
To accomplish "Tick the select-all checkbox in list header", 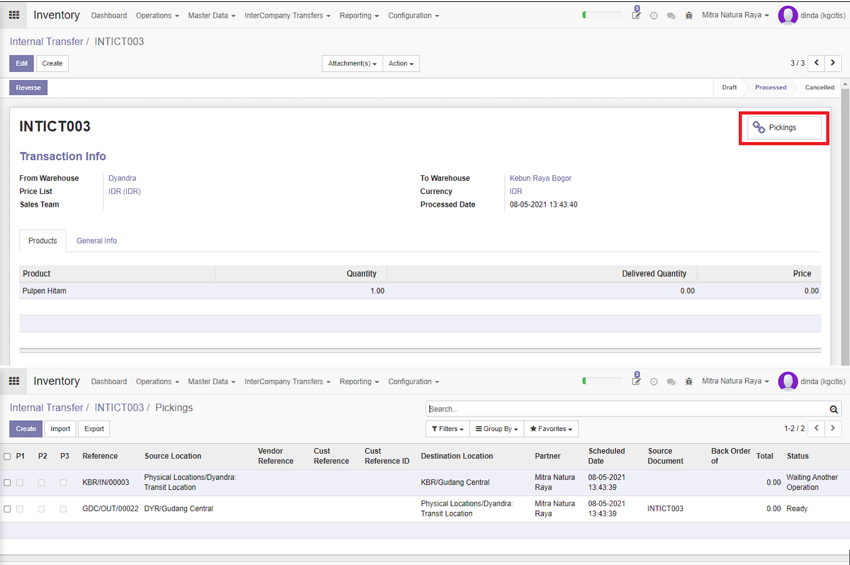I will [7, 456].
